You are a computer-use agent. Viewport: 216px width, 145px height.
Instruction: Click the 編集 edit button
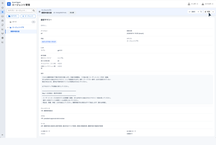click(207, 12)
